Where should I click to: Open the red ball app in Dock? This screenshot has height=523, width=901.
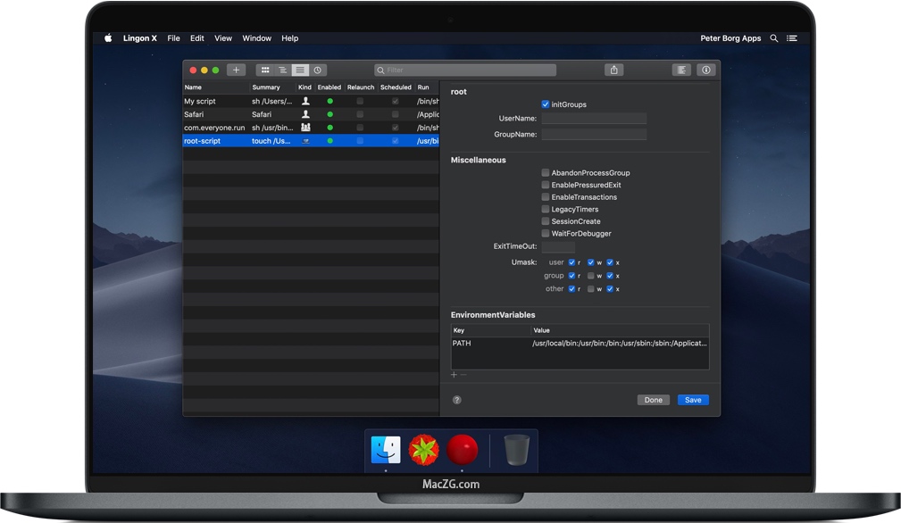pos(463,451)
